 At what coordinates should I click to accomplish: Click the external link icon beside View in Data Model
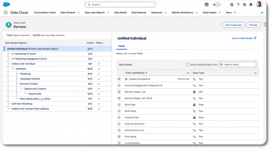pyautogui.click(x=255, y=38)
